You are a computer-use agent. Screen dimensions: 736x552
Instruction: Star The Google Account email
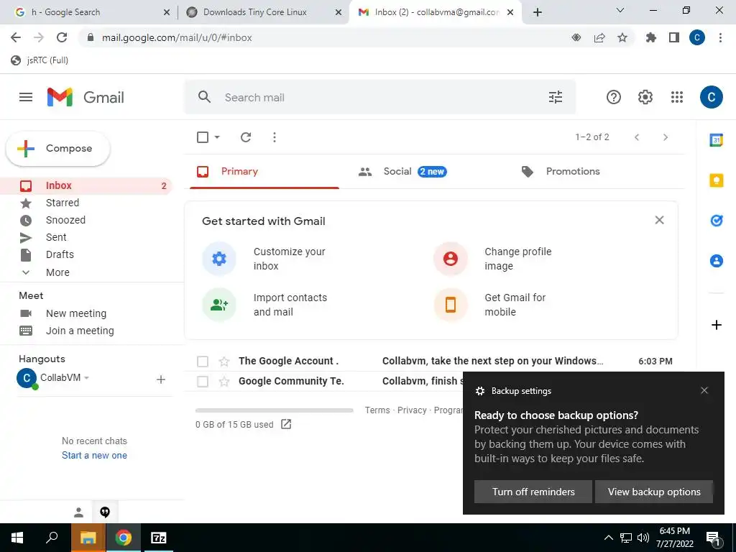(x=224, y=361)
